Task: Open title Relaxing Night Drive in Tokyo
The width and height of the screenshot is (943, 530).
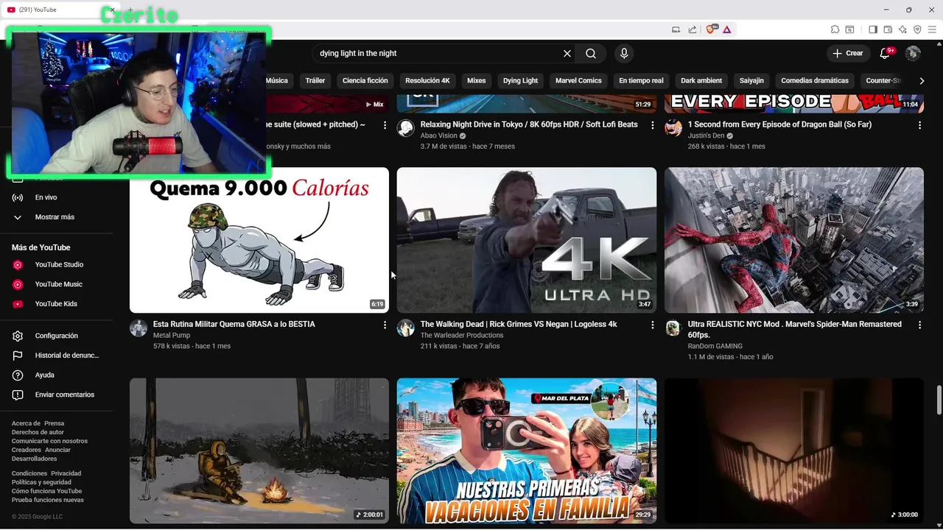Action: [529, 125]
